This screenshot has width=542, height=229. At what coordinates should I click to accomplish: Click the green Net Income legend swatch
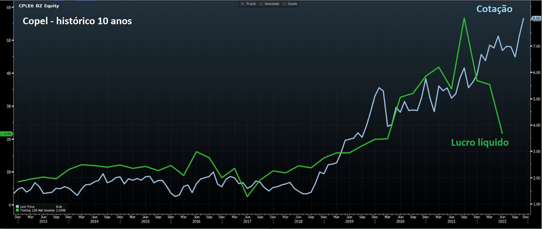(17, 210)
